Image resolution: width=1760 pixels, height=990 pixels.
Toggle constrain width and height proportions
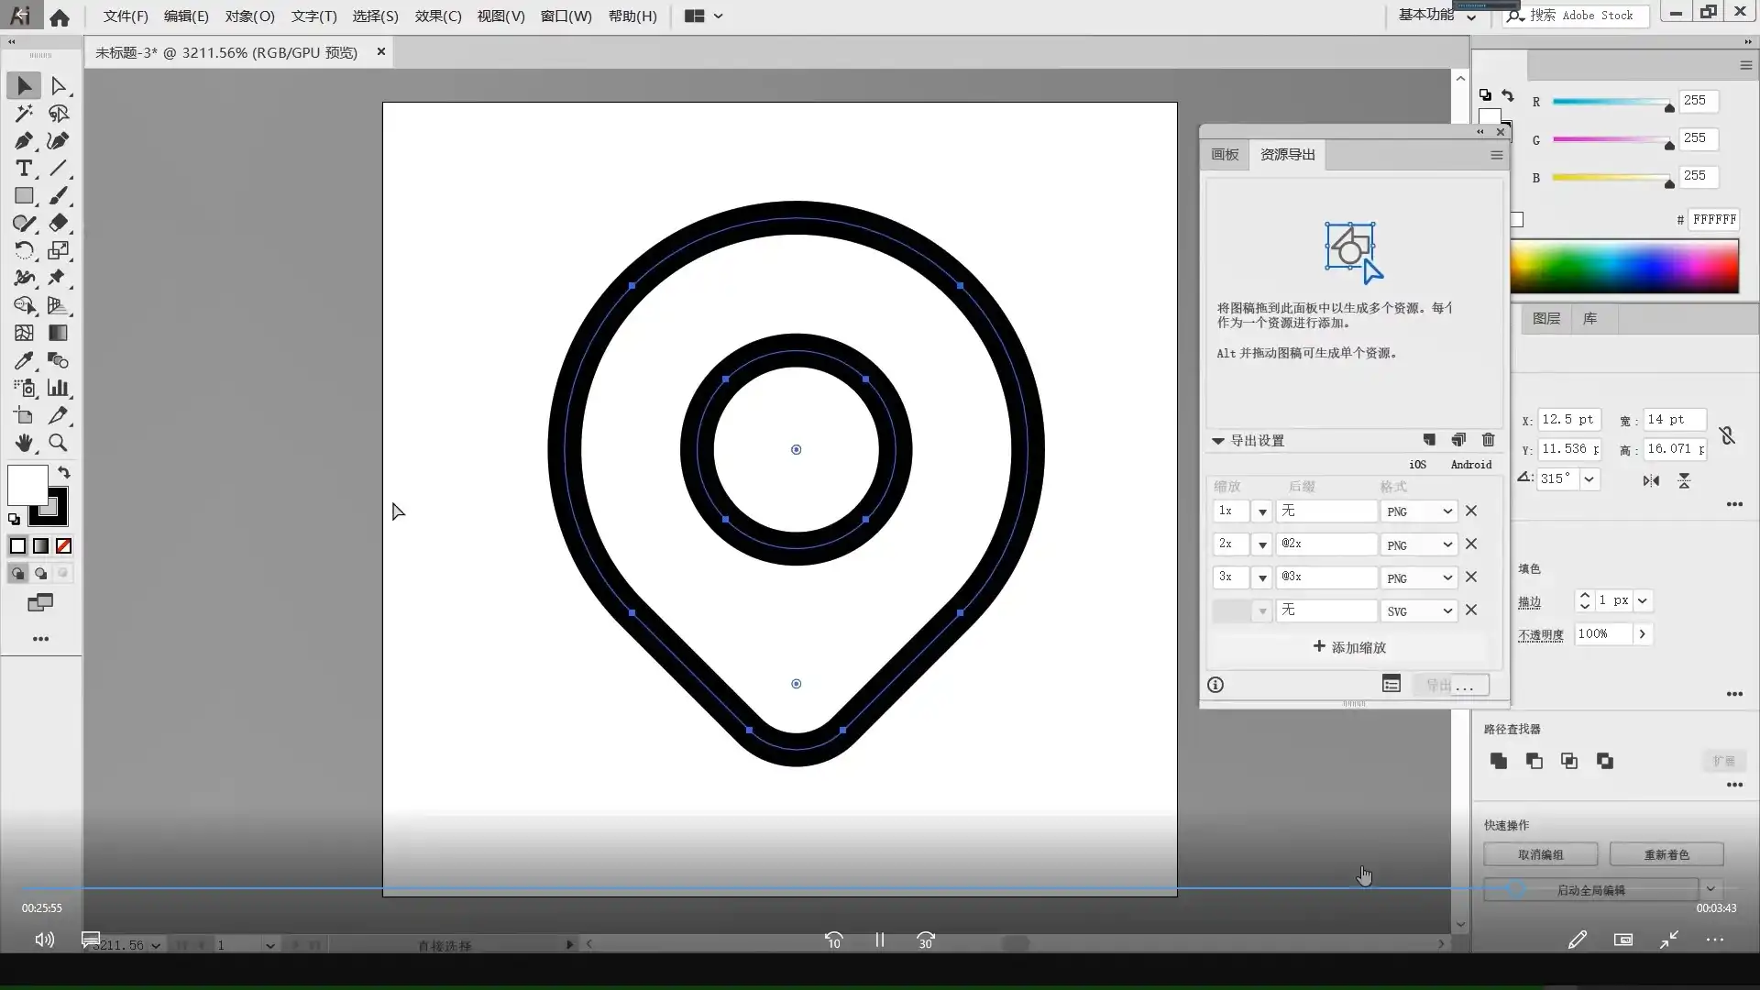coord(1727,435)
